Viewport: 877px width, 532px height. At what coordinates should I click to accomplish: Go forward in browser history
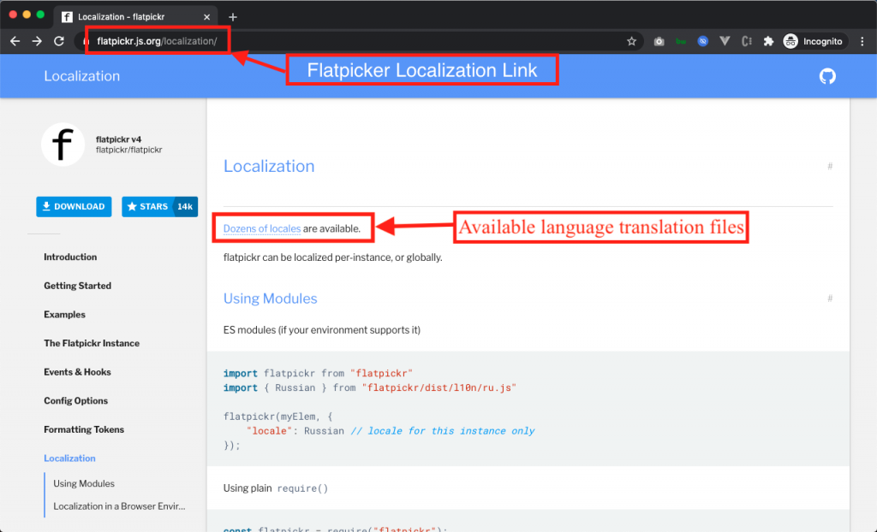pyautogui.click(x=37, y=41)
